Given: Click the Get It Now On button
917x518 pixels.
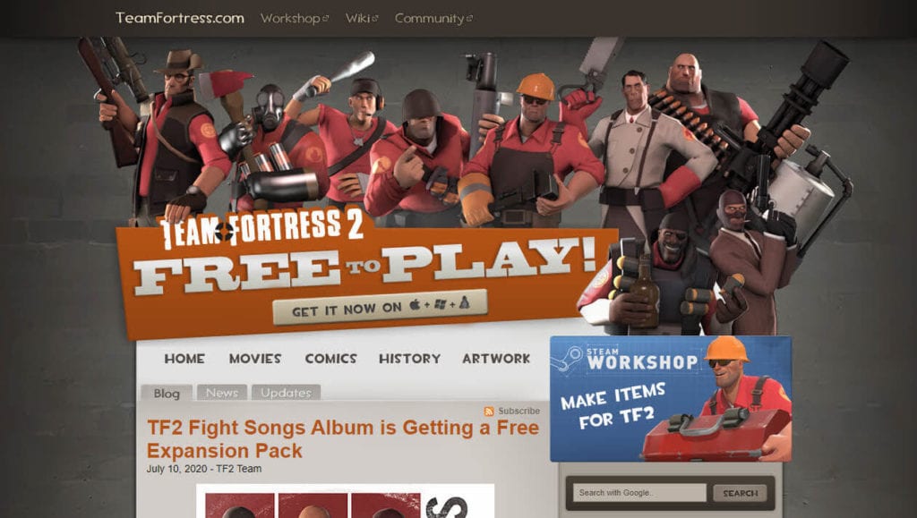Looking at the screenshot, I should (x=380, y=307).
